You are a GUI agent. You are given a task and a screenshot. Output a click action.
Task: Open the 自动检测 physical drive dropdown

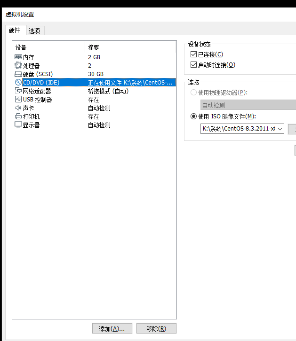pos(248,105)
